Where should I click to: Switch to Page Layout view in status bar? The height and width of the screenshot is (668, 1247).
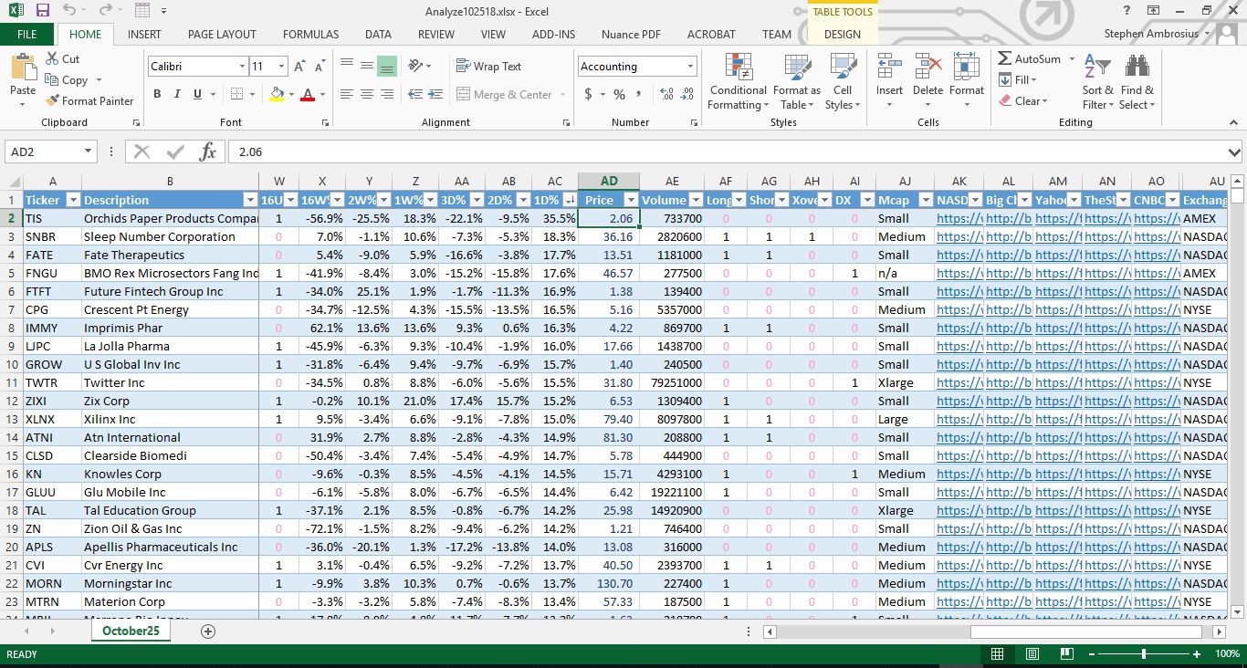1032,654
